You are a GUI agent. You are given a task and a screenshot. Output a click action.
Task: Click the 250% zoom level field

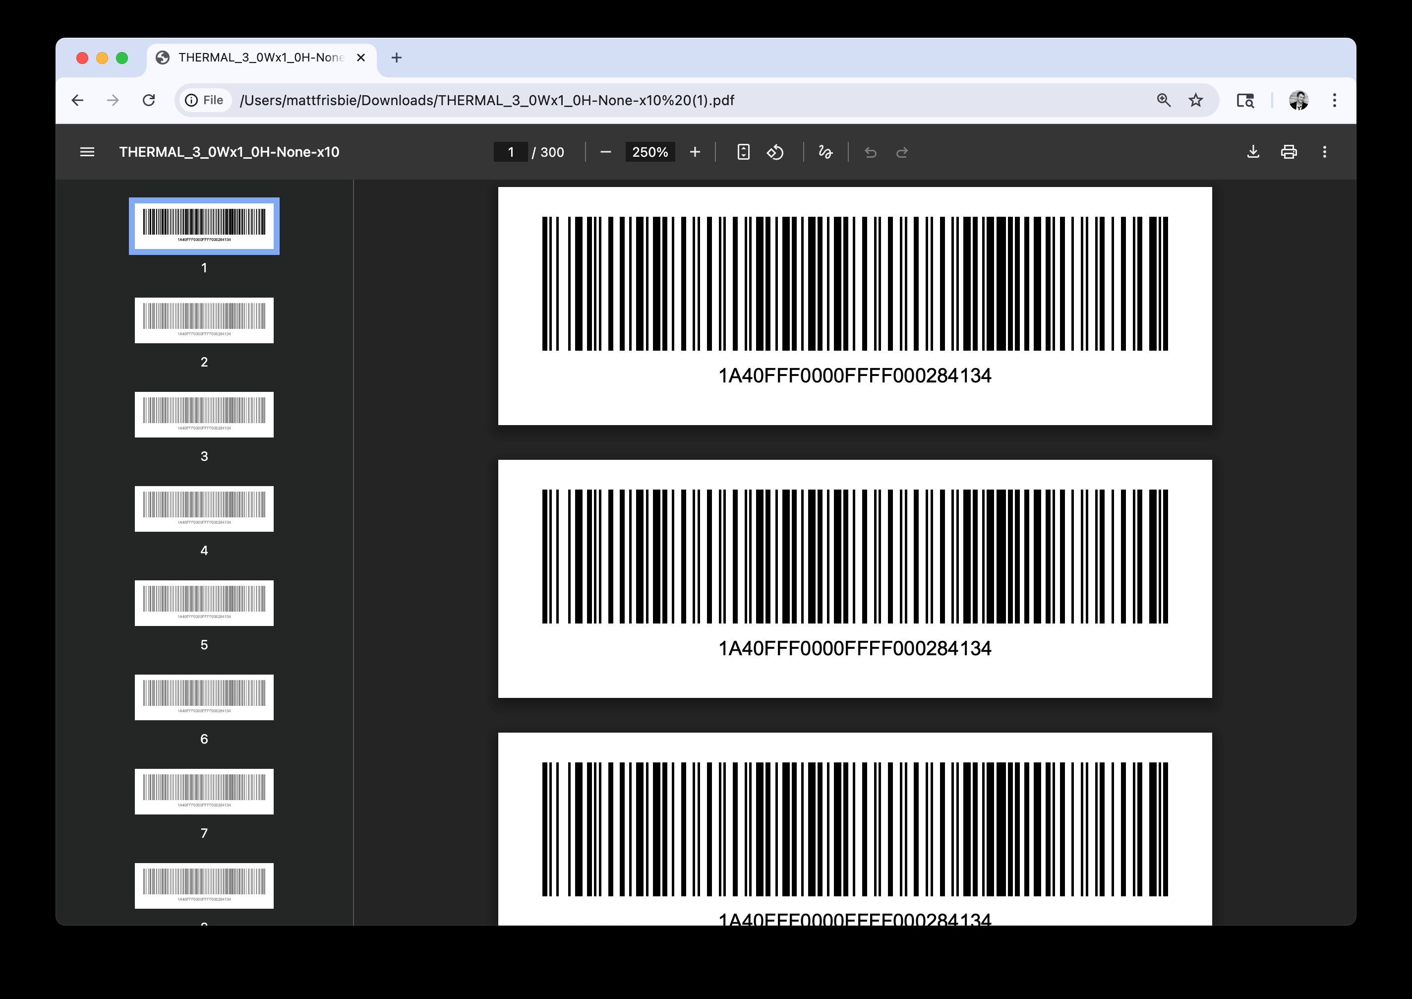click(649, 152)
